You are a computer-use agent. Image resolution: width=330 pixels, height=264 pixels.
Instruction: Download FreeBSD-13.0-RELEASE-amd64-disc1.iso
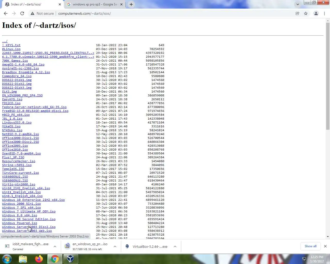click(x=35, y=111)
